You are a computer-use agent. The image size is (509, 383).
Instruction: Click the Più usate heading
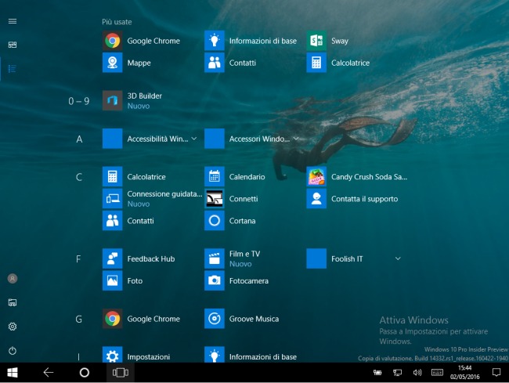point(117,22)
